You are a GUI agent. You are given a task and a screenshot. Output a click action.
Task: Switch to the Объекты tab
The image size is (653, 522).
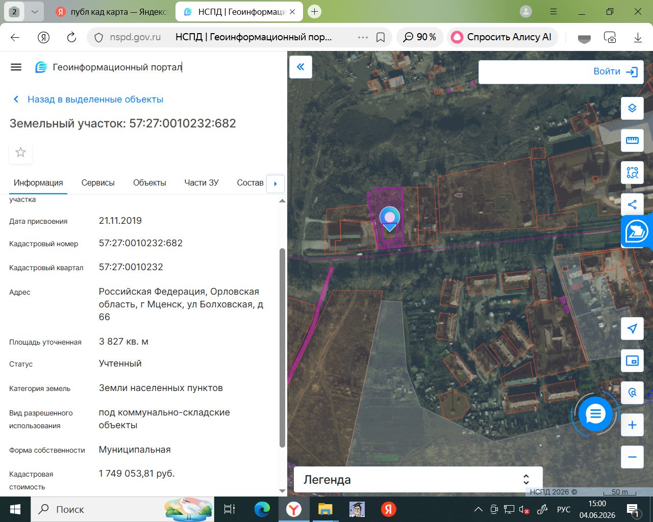[x=149, y=182]
